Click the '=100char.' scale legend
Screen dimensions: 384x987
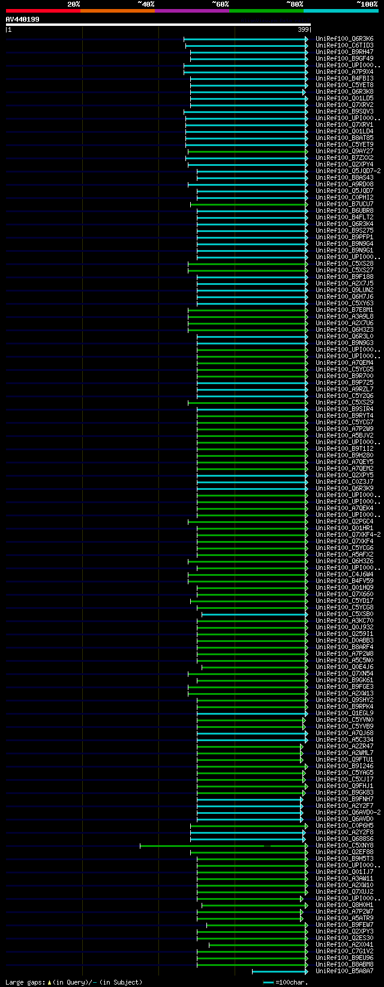click(x=285, y=982)
